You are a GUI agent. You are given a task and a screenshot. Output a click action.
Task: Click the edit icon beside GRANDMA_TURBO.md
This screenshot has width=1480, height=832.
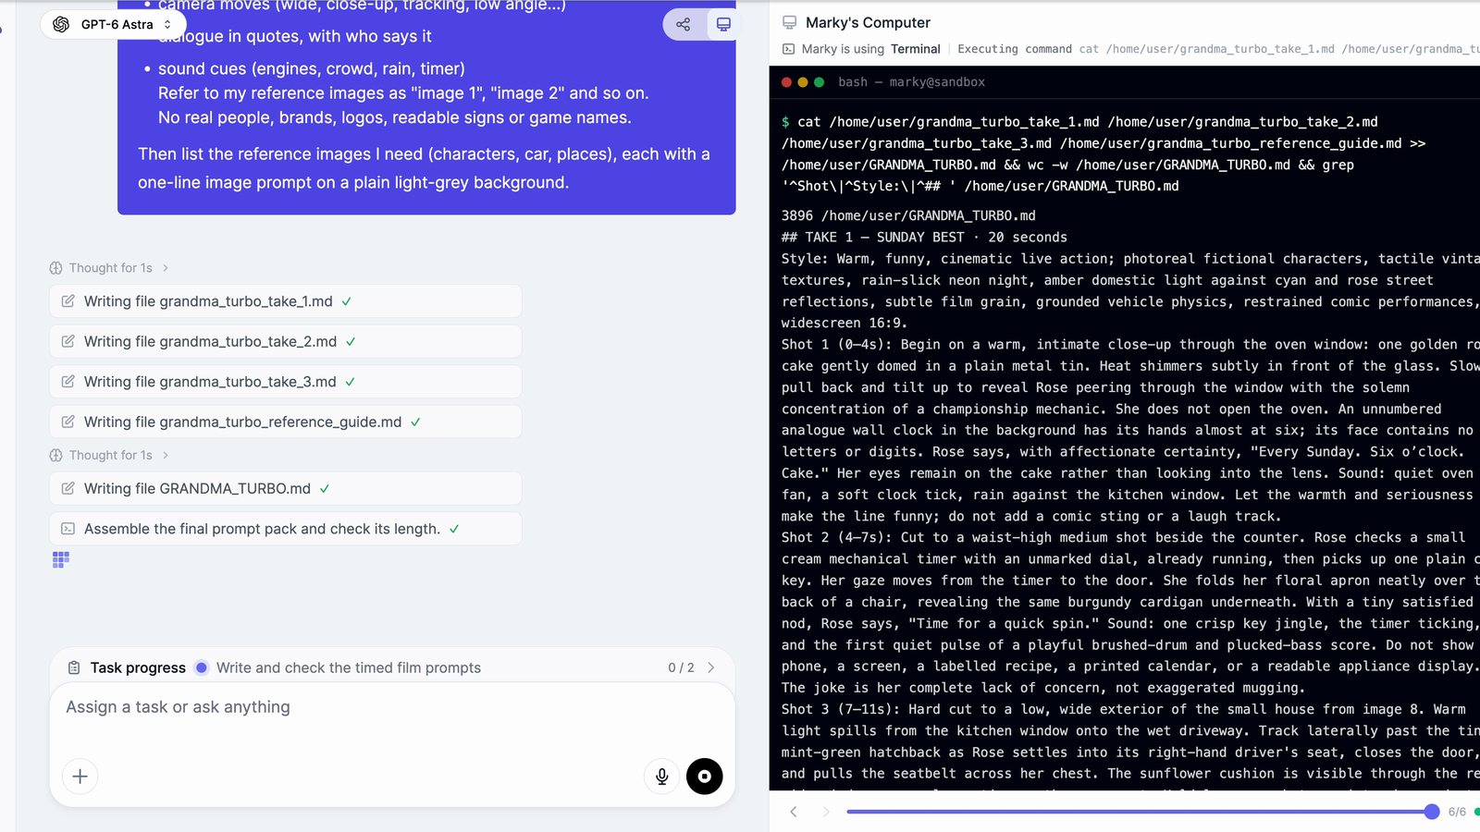[68, 488]
